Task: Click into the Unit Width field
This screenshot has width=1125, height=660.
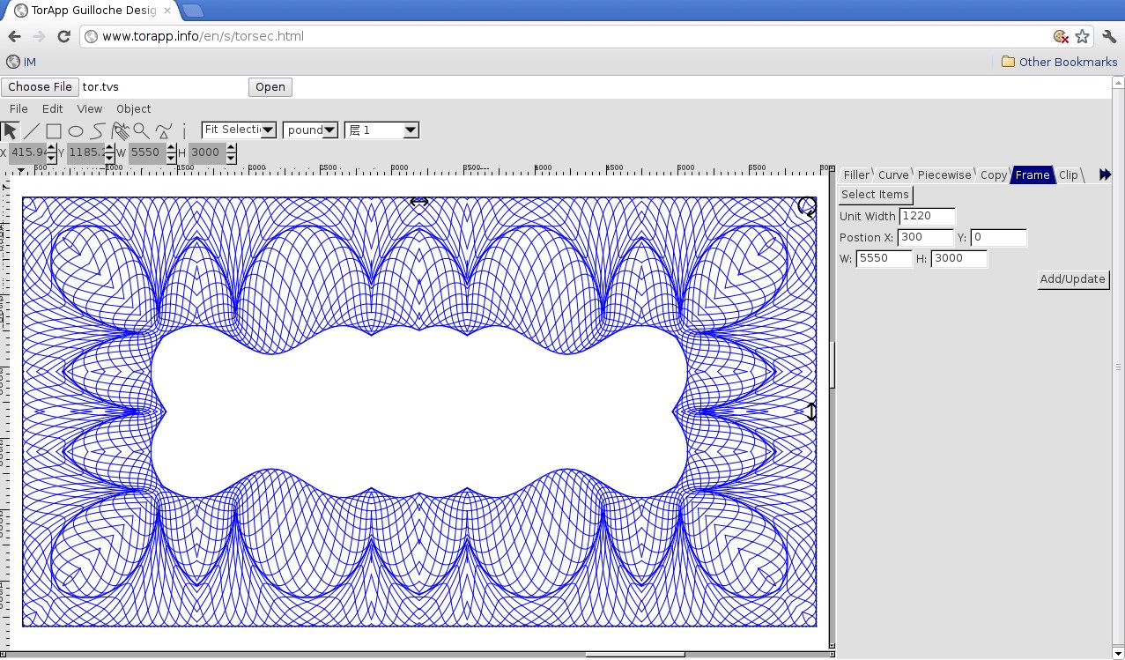Action: click(x=927, y=217)
